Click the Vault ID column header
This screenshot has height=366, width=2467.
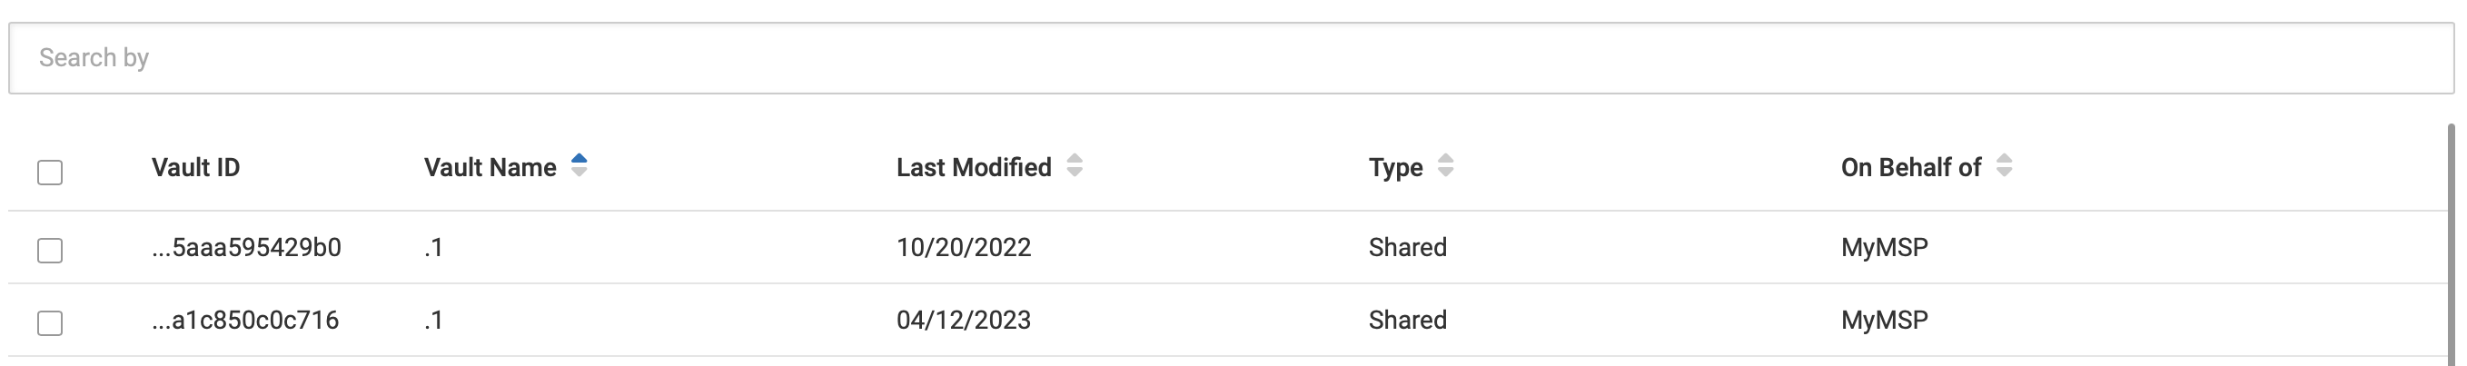coord(195,168)
